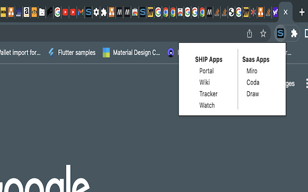Bookmark this page with the star icon

point(263,33)
